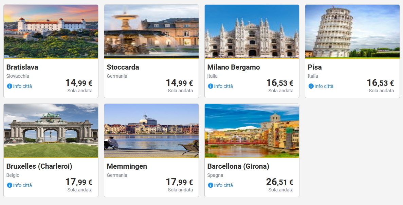Click the info icon on Bruxelles (Charleroi) card

(10, 185)
